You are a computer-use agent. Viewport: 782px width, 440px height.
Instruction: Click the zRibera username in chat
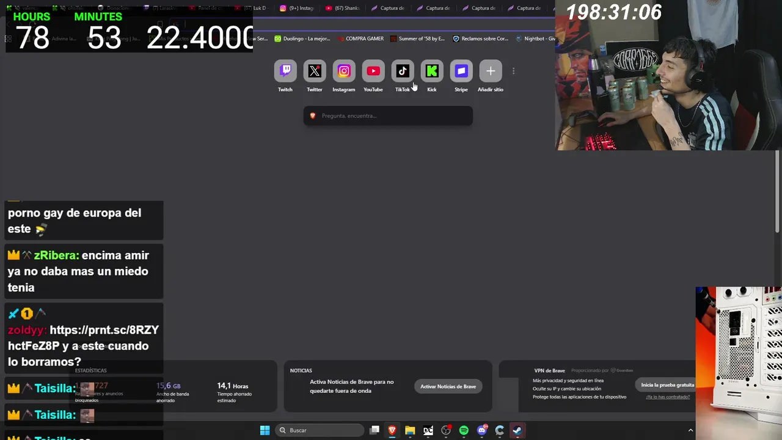click(x=56, y=255)
